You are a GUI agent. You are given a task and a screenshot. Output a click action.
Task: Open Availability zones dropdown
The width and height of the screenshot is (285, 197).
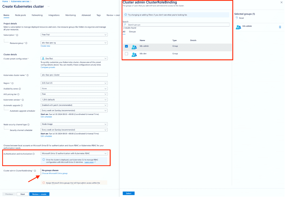pyautogui.click(x=74, y=88)
